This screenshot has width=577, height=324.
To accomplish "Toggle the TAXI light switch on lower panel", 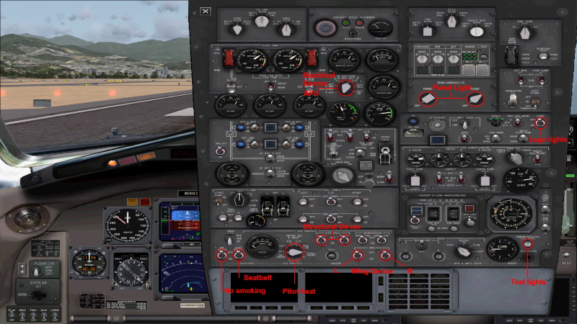I will coord(32,315).
